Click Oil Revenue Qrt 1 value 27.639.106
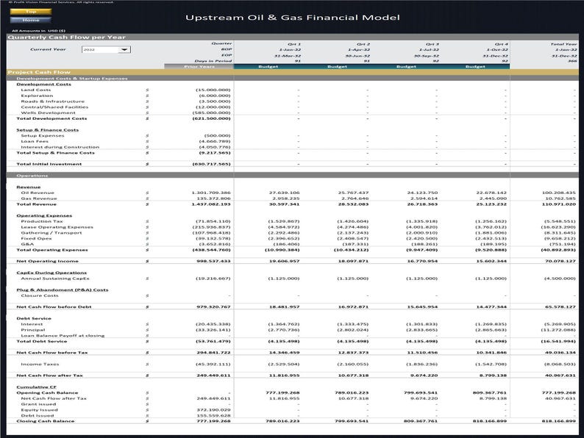The image size is (584, 438). pos(284,193)
